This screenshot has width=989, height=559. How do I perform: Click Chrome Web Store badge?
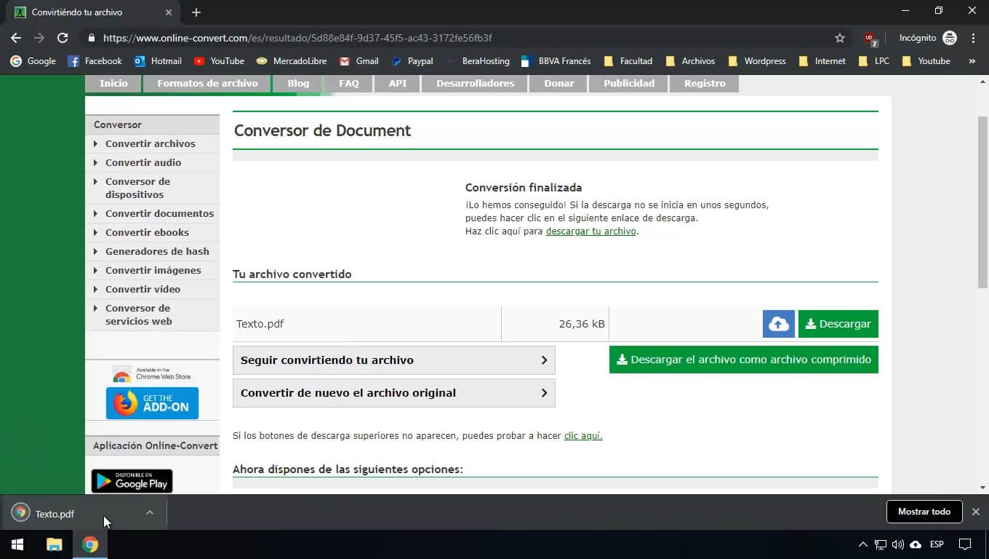[x=152, y=374]
